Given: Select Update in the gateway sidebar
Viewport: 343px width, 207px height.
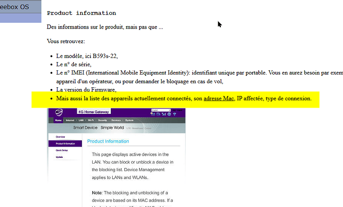Looking at the screenshot, I should point(59,157).
